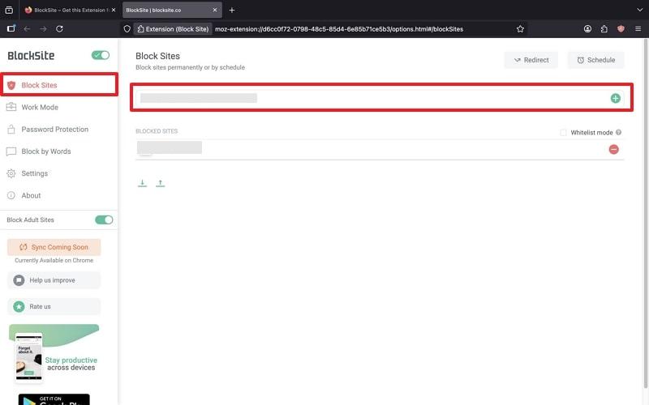Select Block by Words in the sidebar

pos(45,151)
